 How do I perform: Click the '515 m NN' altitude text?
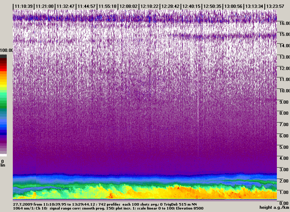tap(188, 205)
